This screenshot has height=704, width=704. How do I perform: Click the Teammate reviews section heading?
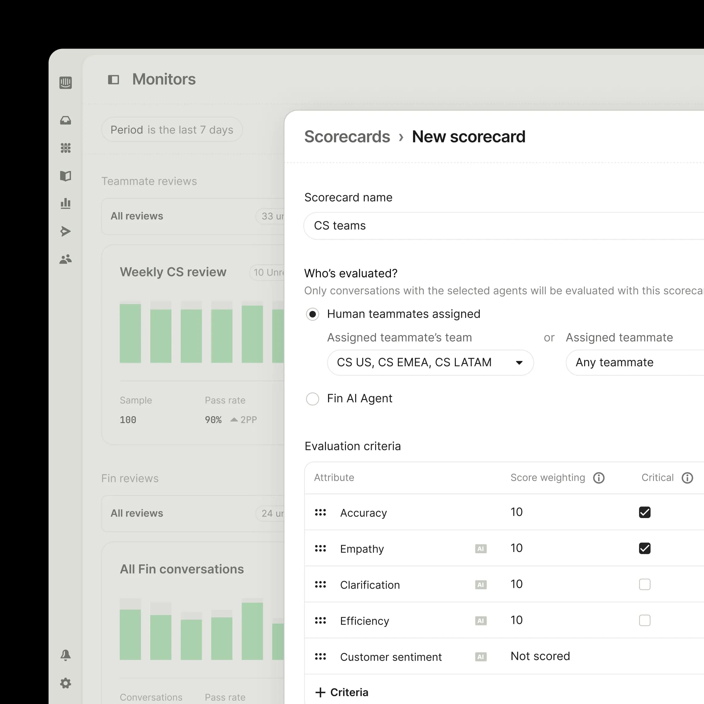pyautogui.click(x=149, y=181)
